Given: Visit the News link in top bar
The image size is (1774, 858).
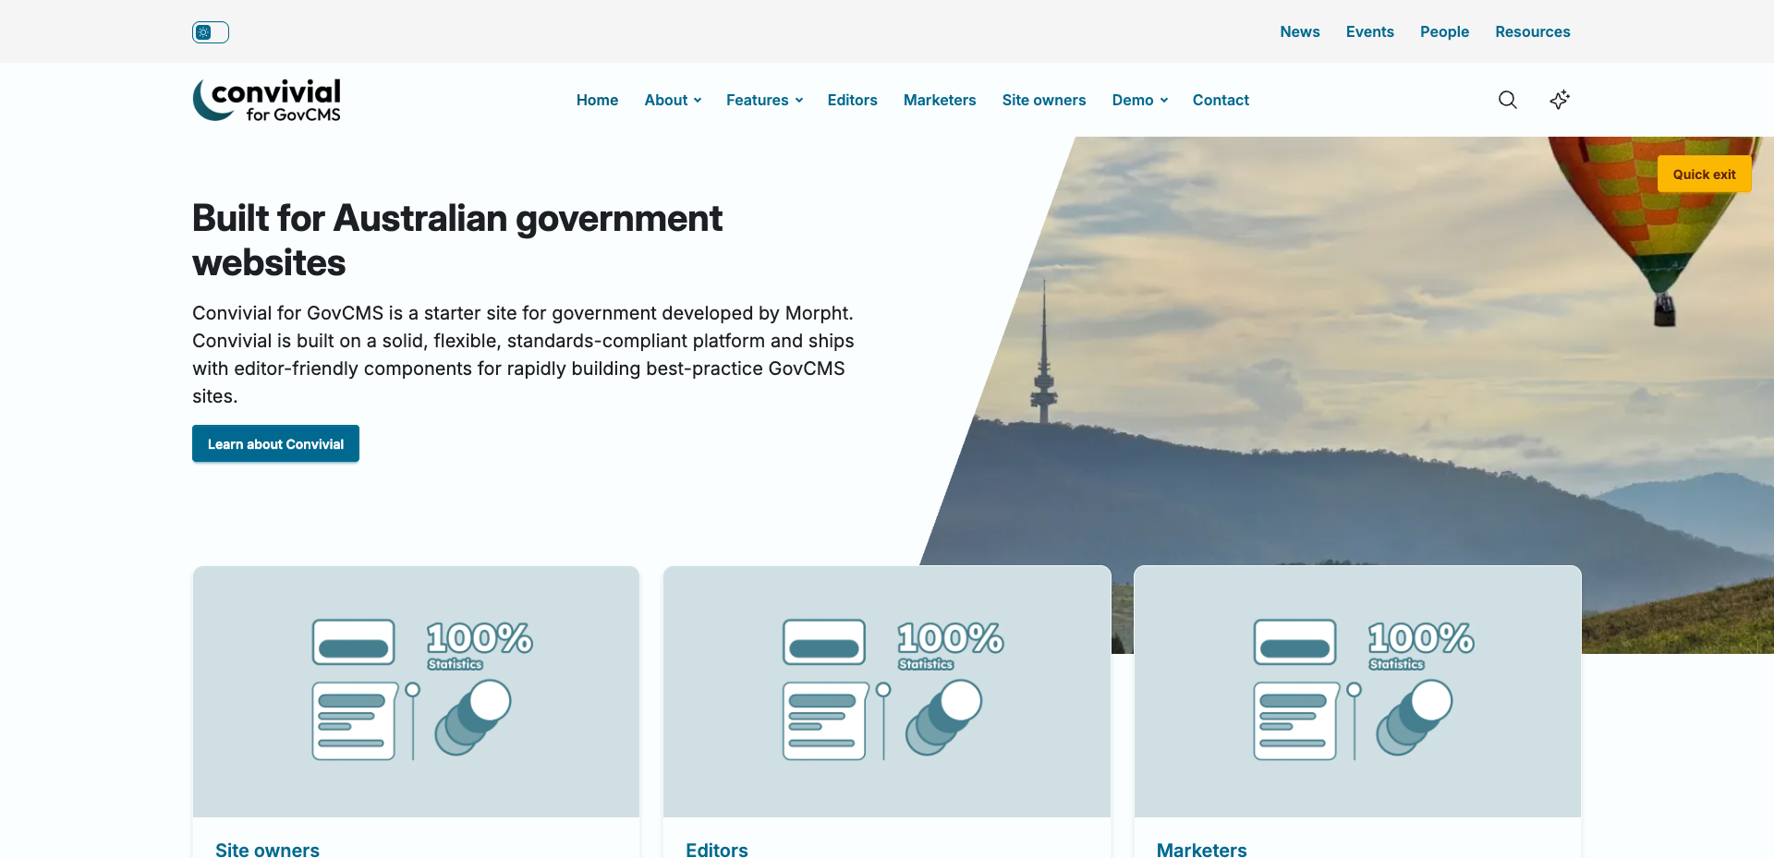Looking at the screenshot, I should 1300,31.
